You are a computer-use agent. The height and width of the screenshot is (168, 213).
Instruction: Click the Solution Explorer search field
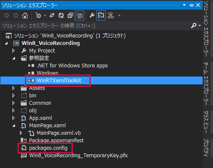96,26
